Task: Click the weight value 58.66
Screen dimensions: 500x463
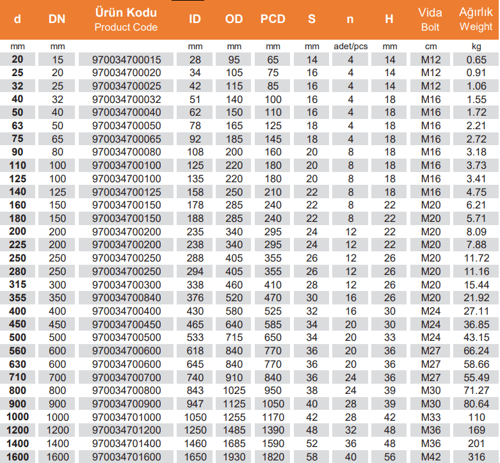Action: pos(476,364)
